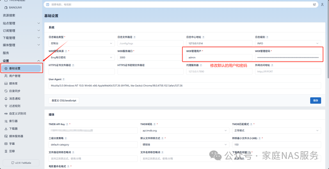Click the 日志文件路径 field /config/logs

tap(150, 43)
